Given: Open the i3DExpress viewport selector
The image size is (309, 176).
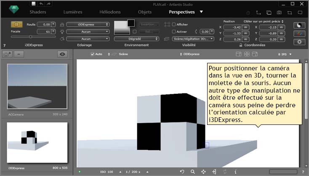Looking at the screenshot, I should coord(189,54).
